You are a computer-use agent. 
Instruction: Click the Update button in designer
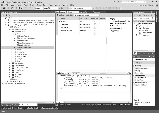61,15
